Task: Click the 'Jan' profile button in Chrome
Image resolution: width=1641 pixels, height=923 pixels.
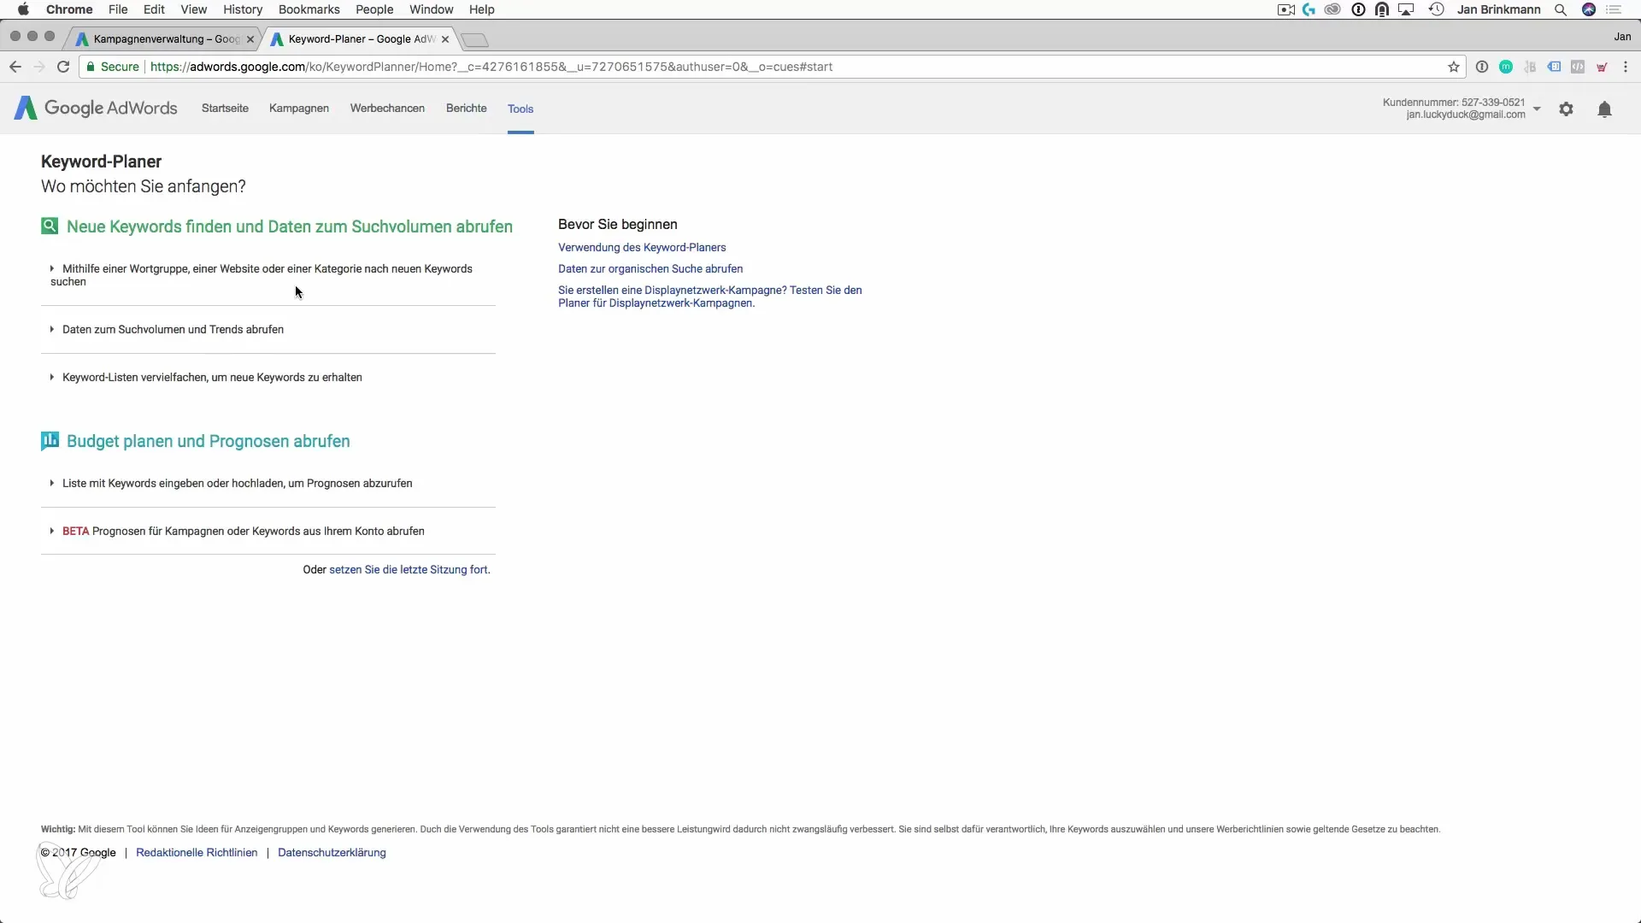Action: tap(1622, 37)
